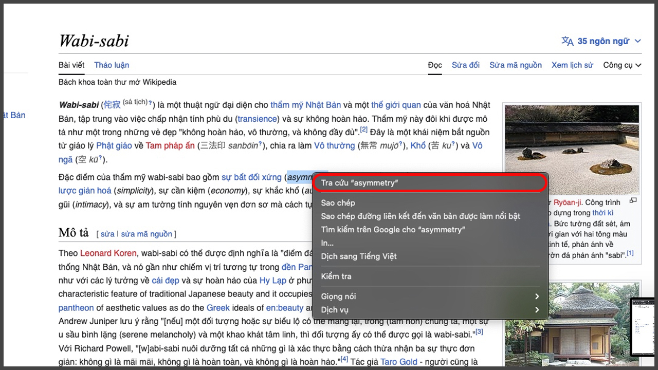Select Tìm kiếm trên Google cho "asymmetry"

pyautogui.click(x=431, y=230)
